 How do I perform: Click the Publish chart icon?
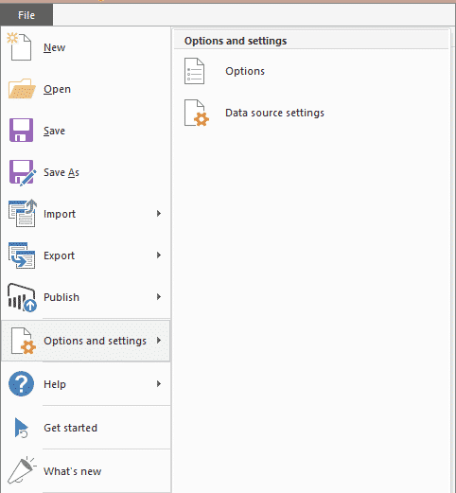coord(22,297)
